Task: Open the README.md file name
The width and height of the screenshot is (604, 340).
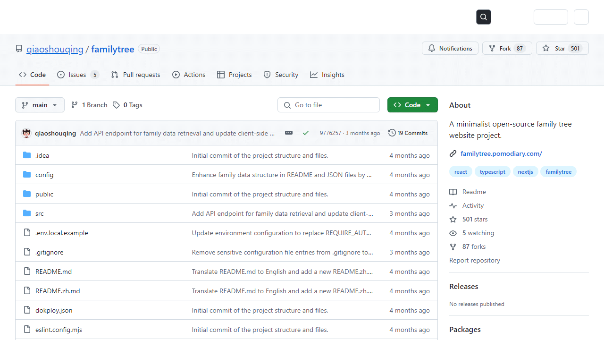Action: pos(54,272)
